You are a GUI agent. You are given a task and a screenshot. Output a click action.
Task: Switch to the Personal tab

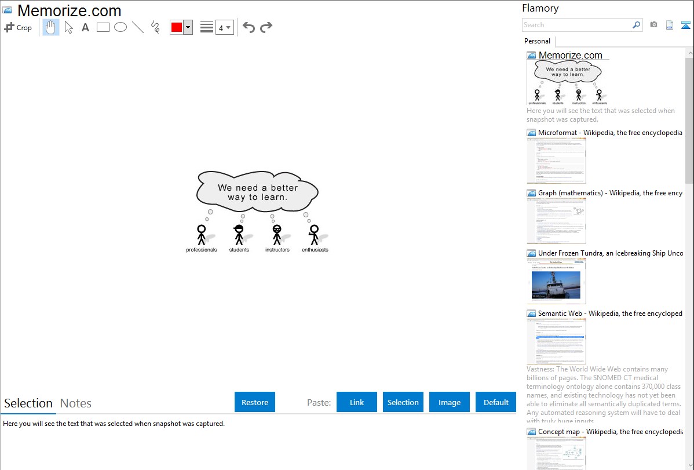coord(538,41)
